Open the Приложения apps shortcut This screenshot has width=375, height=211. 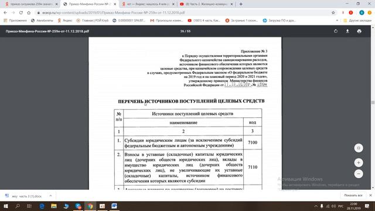click(x=15, y=21)
